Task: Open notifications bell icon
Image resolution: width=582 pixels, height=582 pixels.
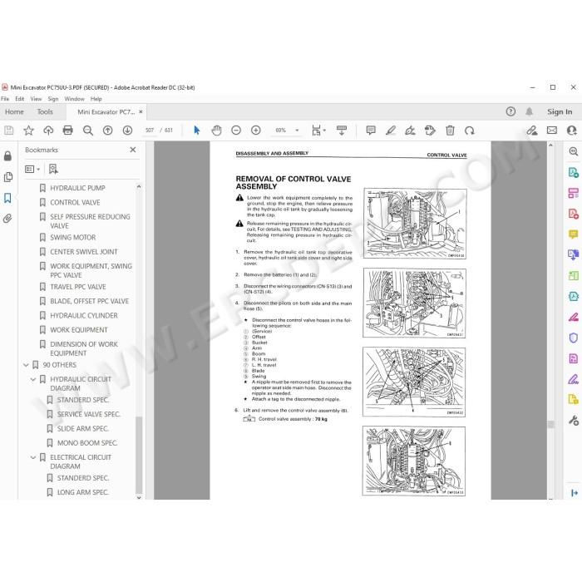Action: 530,111
